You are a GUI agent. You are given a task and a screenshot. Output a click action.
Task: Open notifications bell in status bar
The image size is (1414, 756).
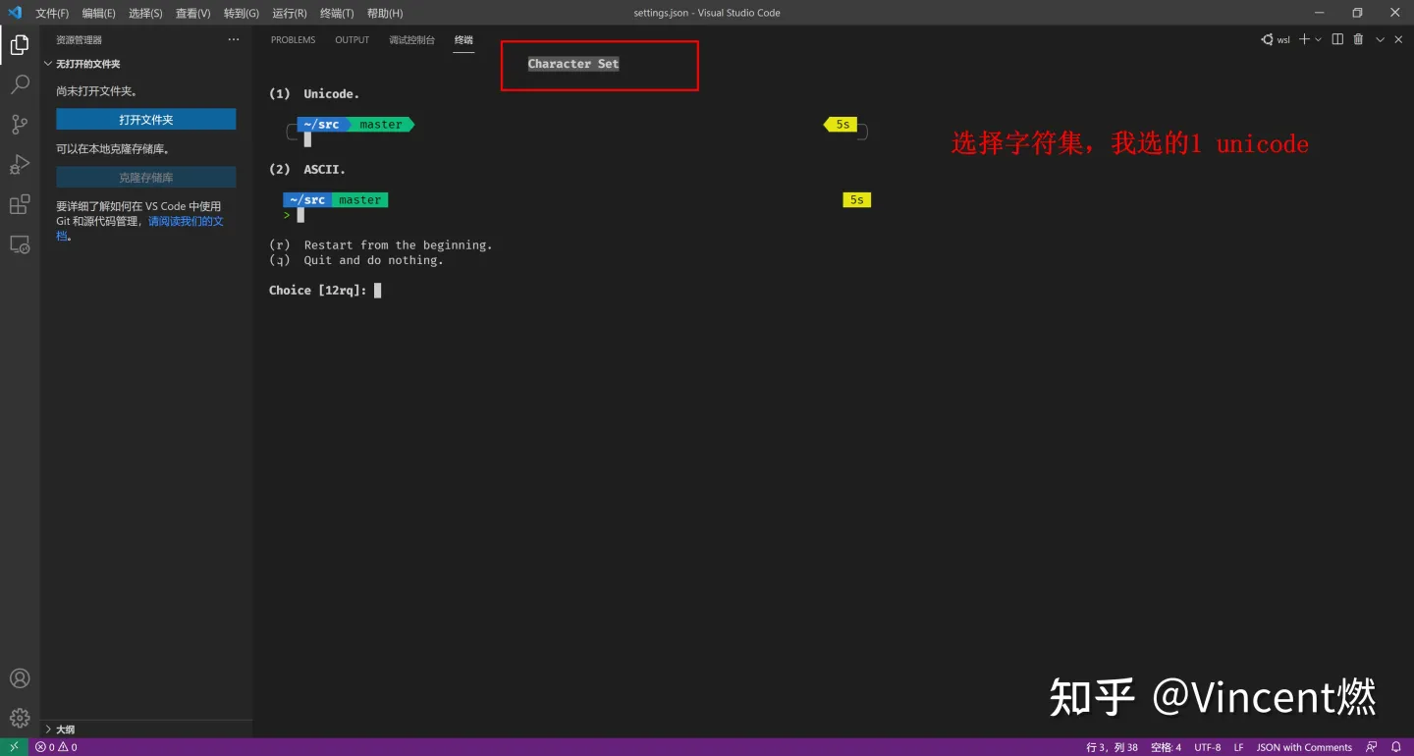pyautogui.click(x=1396, y=747)
